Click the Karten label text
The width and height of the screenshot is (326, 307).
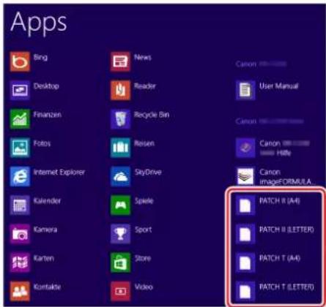pyautogui.click(x=44, y=258)
